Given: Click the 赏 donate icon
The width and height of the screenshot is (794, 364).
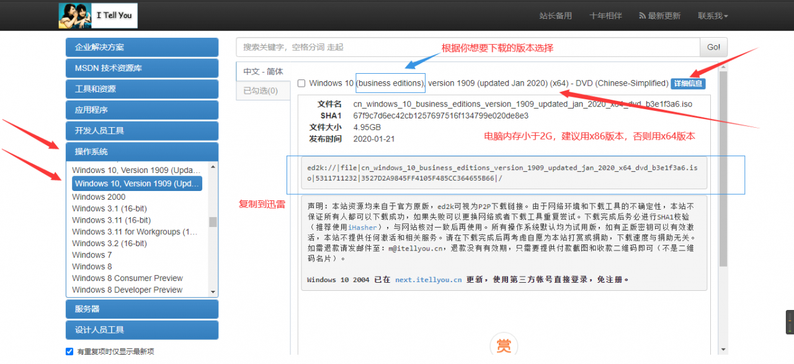Looking at the screenshot, I should [x=504, y=347].
